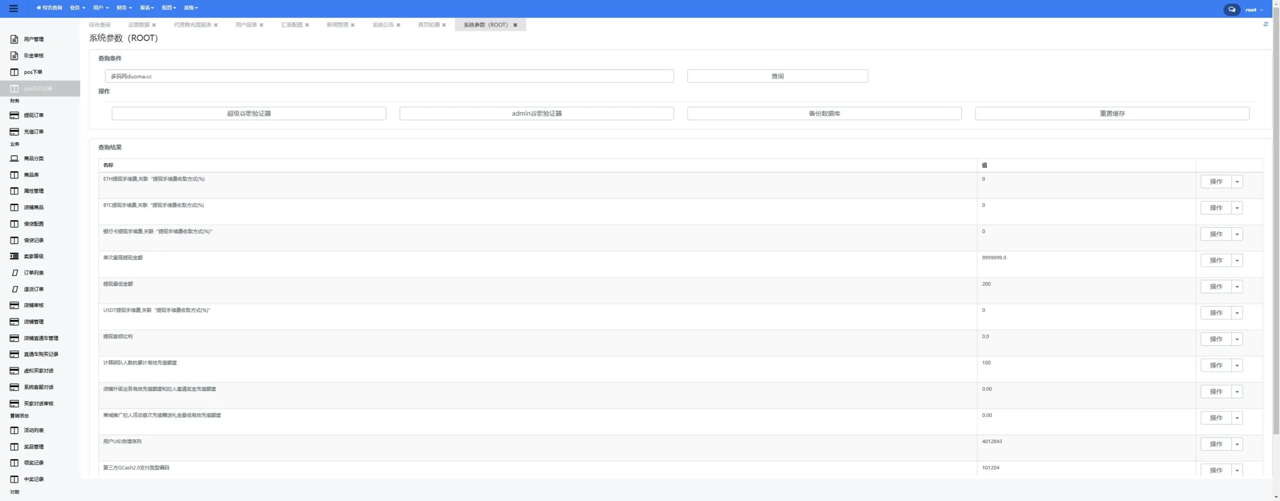
Task: Click the 超级谷歌验证器 button
Action: click(249, 113)
